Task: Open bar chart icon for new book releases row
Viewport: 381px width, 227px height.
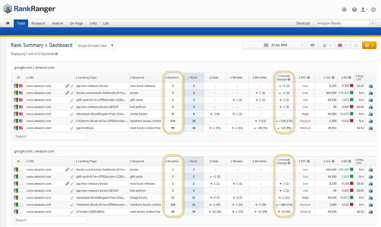Action: (x=370, y=86)
